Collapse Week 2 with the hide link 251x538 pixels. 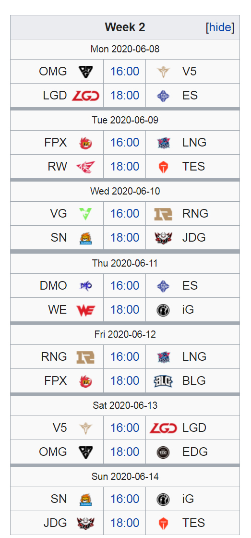click(x=220, y=27)
